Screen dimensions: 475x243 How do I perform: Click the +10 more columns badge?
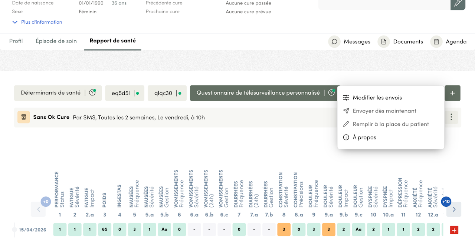click(446, 202)
